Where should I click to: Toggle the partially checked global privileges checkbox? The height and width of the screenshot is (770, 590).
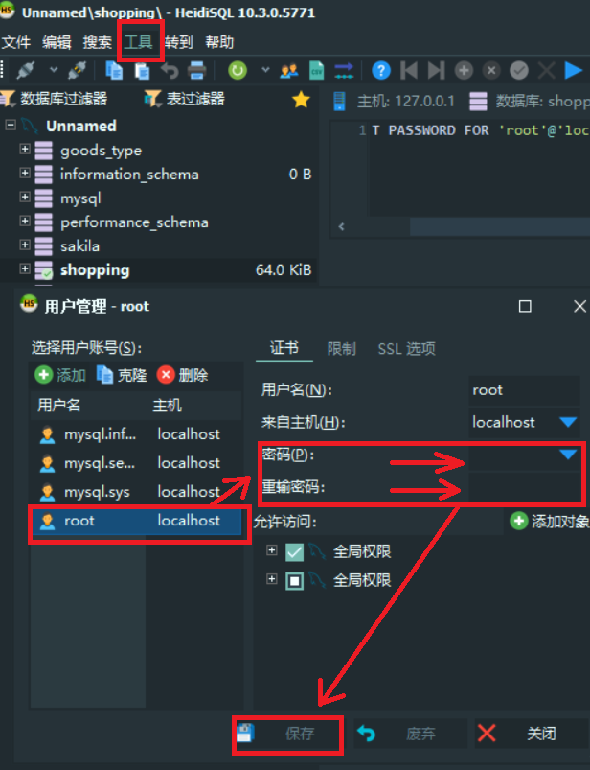pos(294,581)
